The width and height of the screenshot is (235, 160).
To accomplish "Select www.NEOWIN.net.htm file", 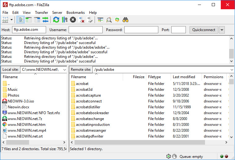I will (34, 125).
